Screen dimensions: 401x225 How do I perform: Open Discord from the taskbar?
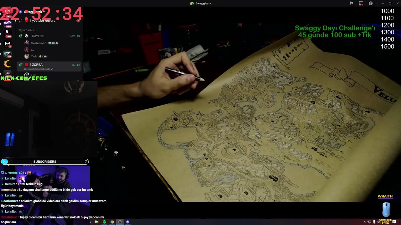point(128,222)
